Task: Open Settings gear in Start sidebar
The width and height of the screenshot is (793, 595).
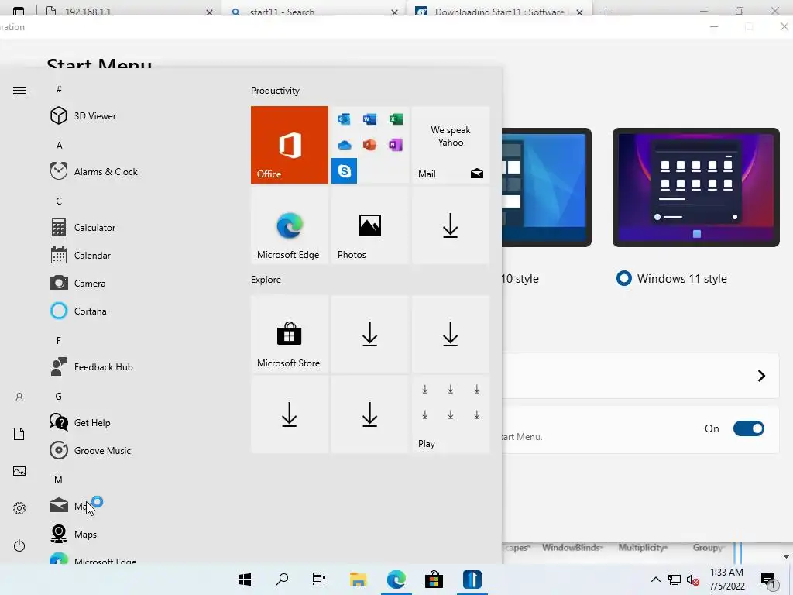Action: coord(19,508)
